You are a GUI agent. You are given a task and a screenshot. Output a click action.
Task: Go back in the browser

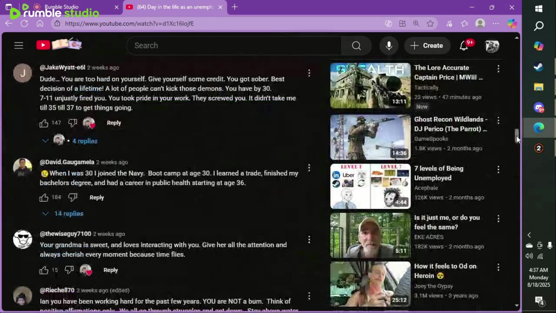pyautogui.click(x=9, y=23)
